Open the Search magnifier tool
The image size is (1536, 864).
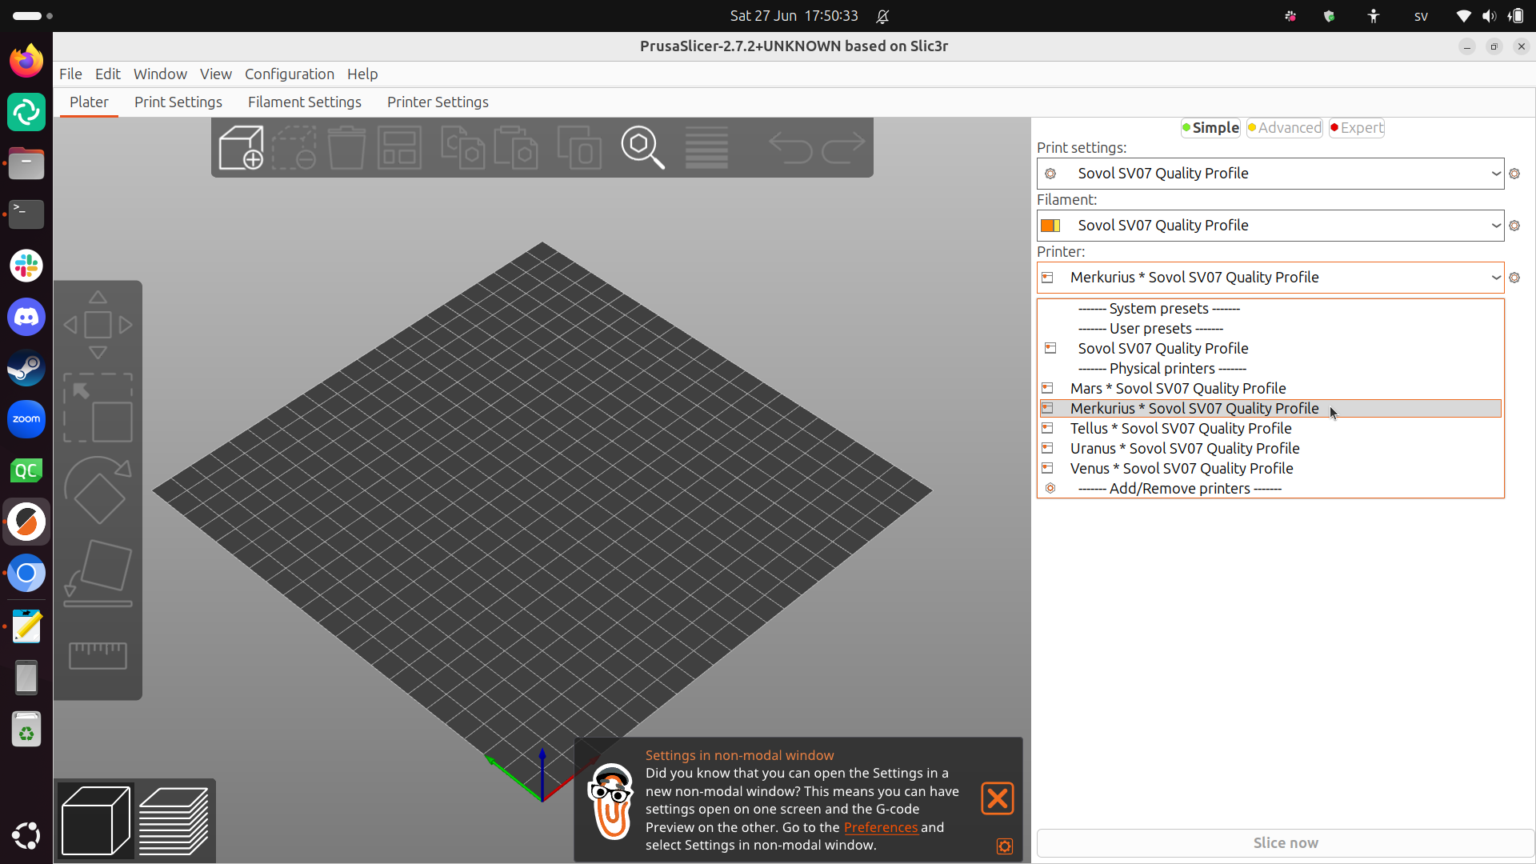pos(642,148)
